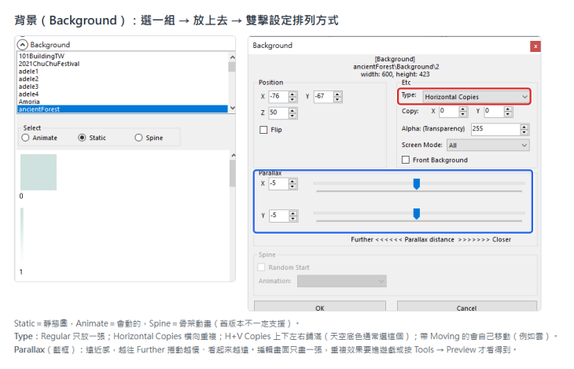Click Parallax Y input field
Screen dimensions: 574x369
point(278,216)
